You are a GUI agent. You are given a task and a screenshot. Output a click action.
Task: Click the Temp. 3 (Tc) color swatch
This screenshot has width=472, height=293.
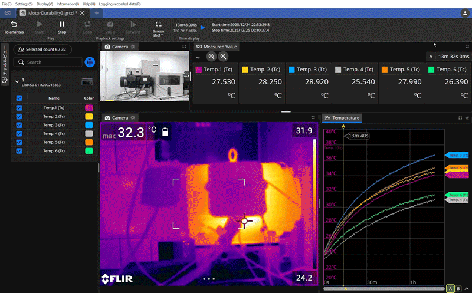pos(88,125)
